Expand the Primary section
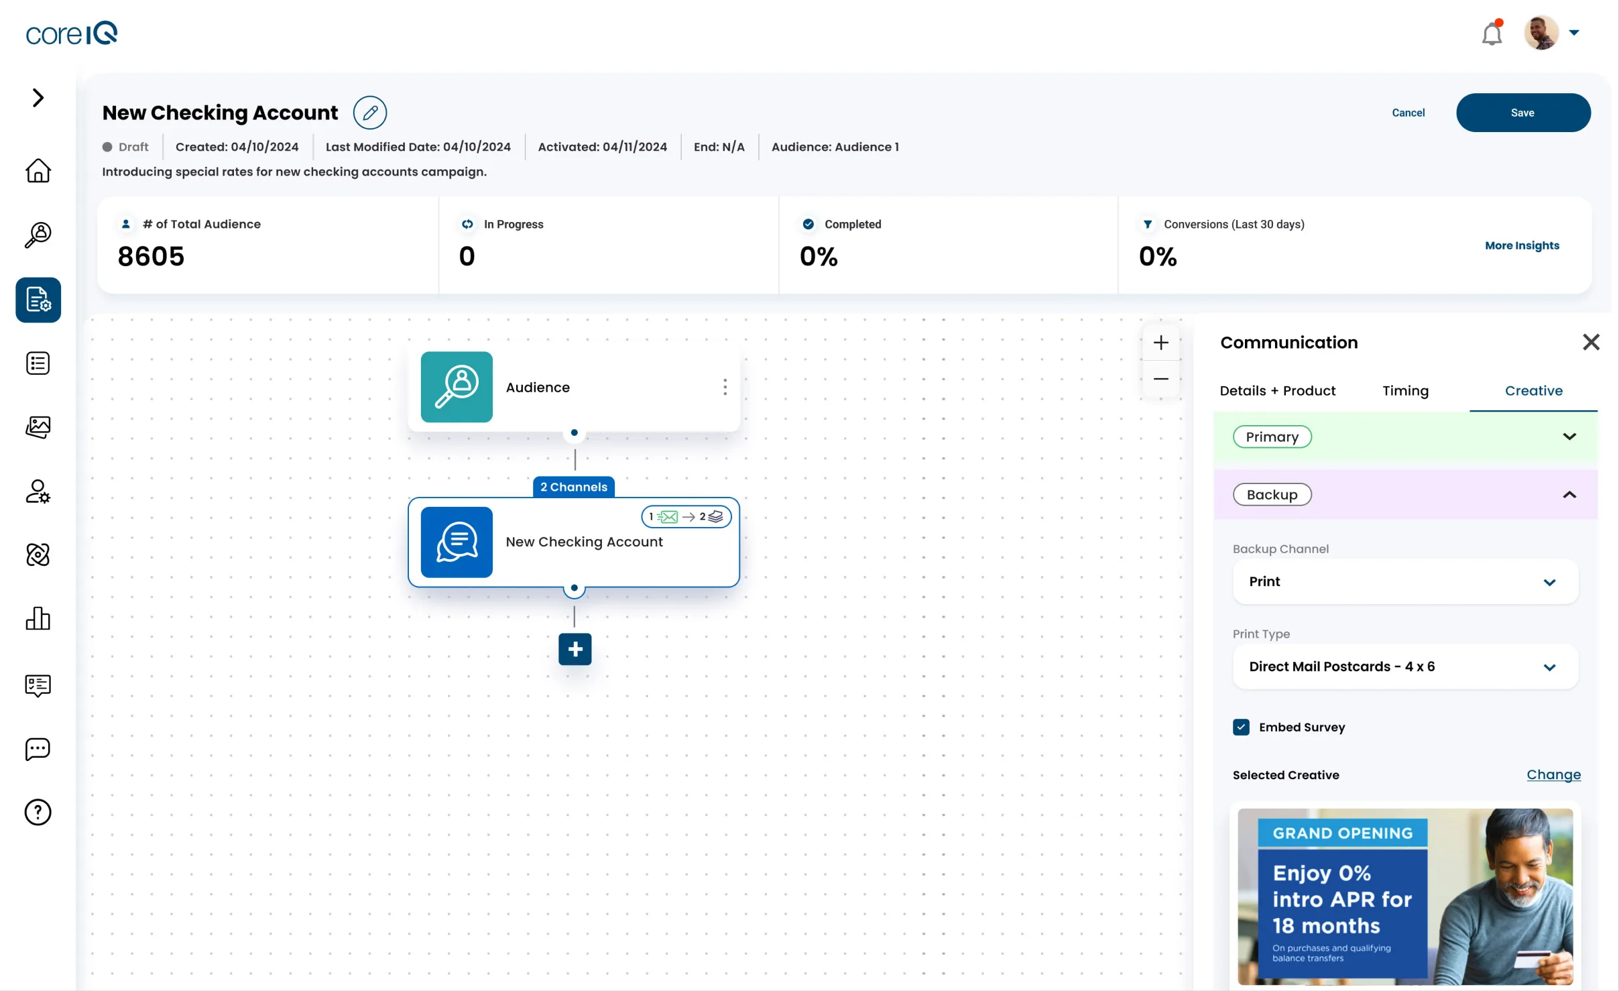 tap(1406, 437)
